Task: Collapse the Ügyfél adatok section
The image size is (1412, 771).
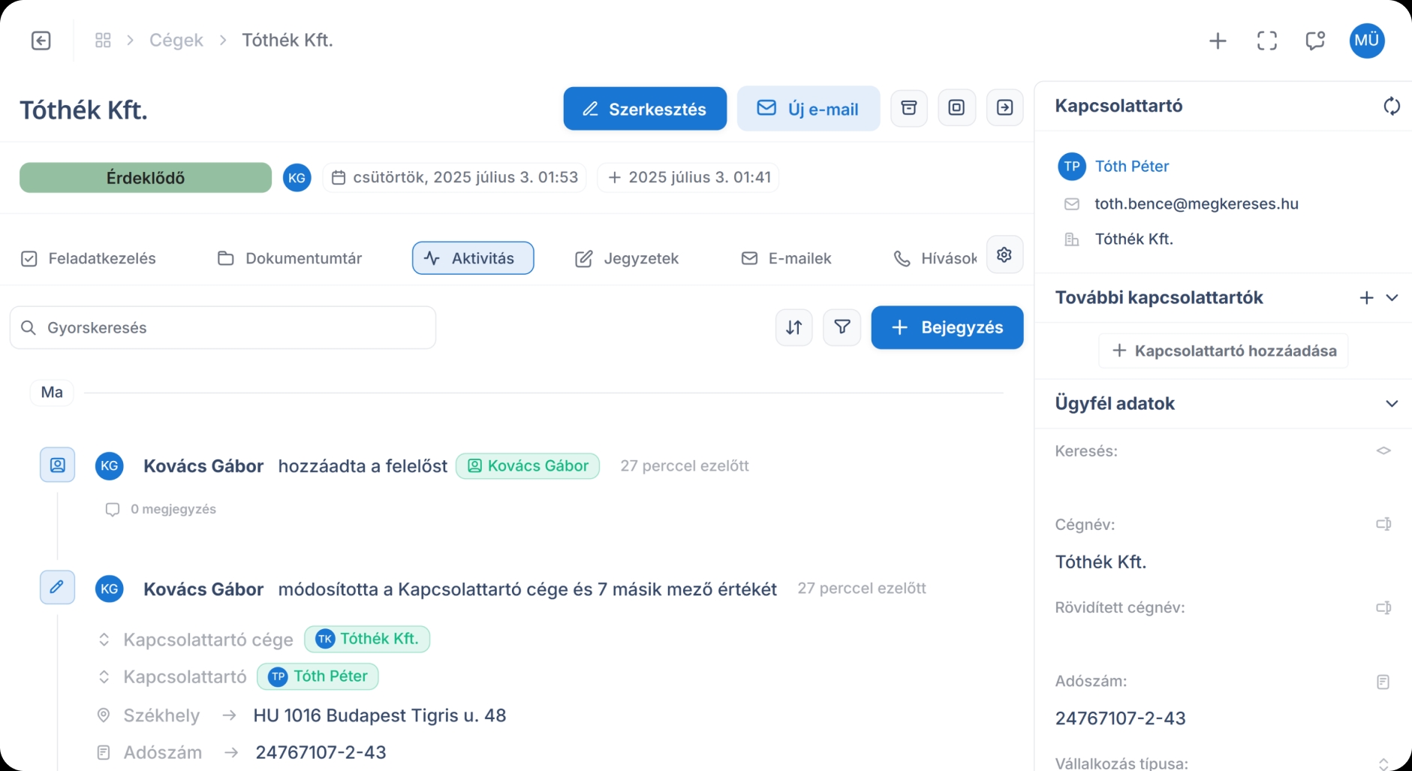Action: [1392, 403]
